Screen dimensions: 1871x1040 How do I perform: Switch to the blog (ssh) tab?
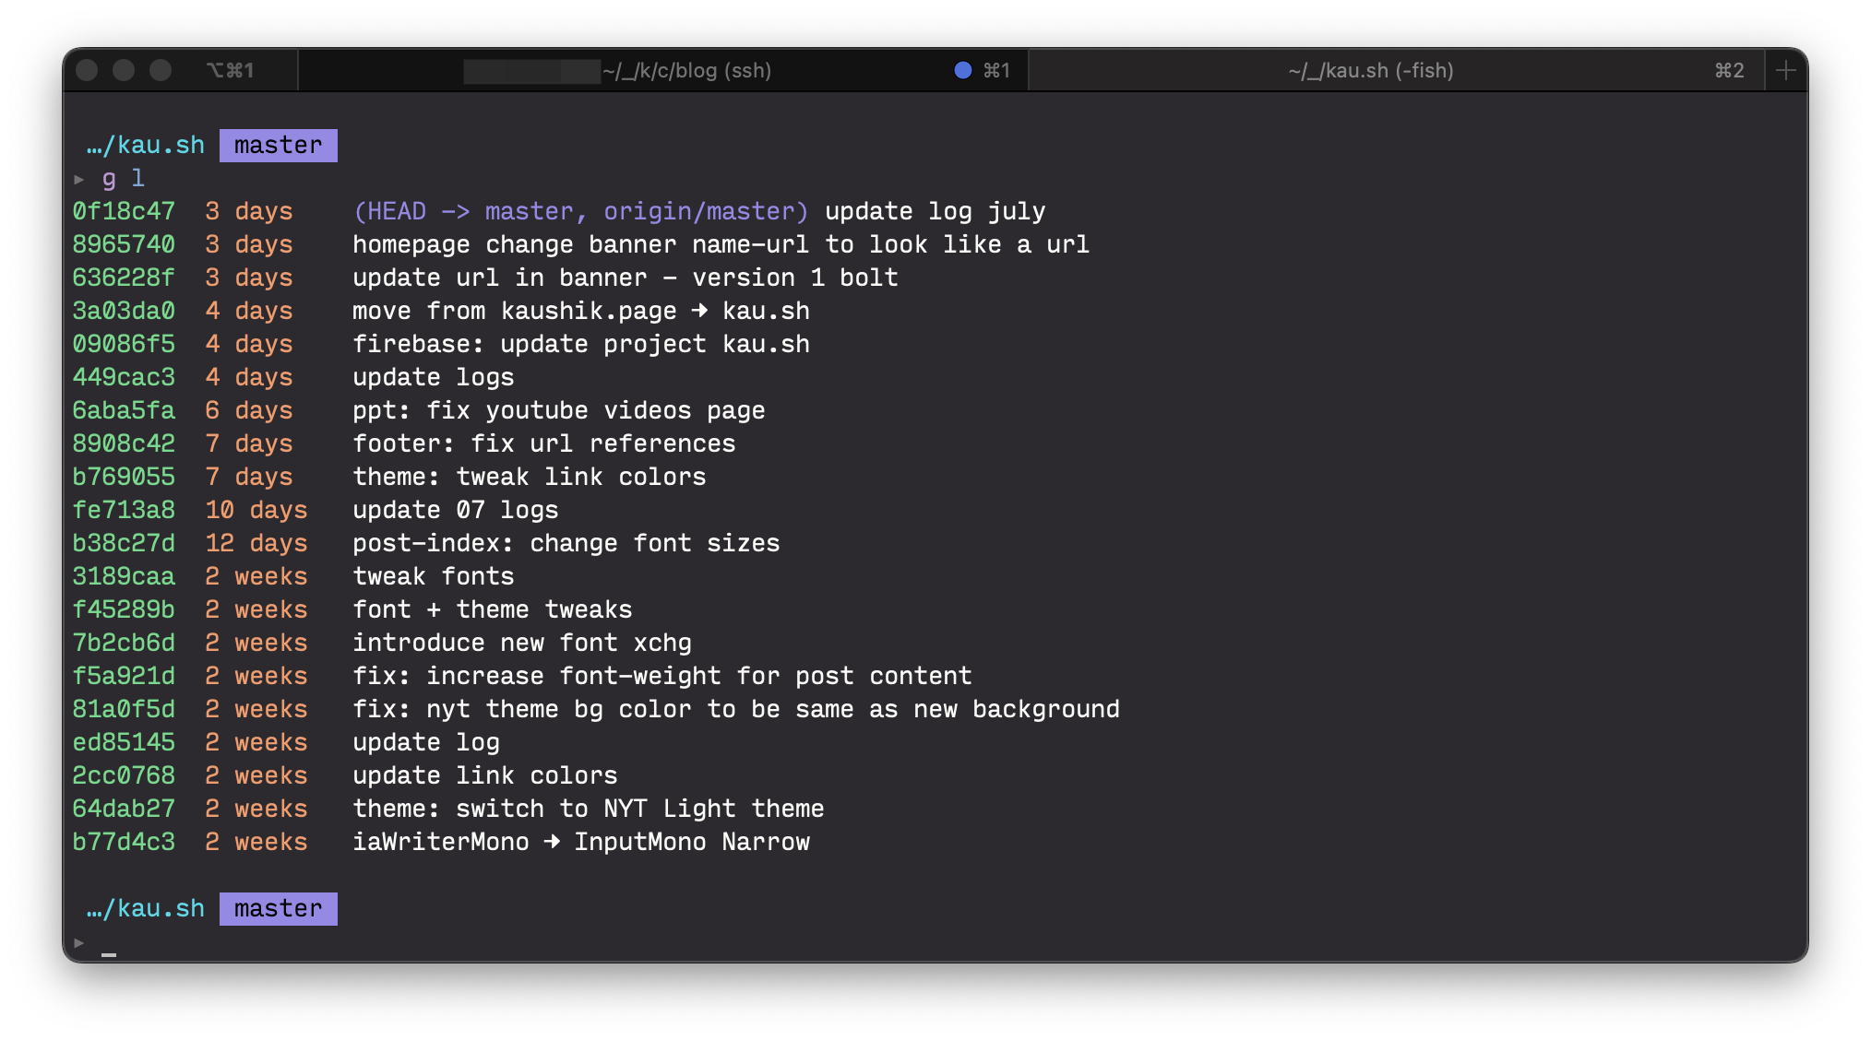[687, 69]
